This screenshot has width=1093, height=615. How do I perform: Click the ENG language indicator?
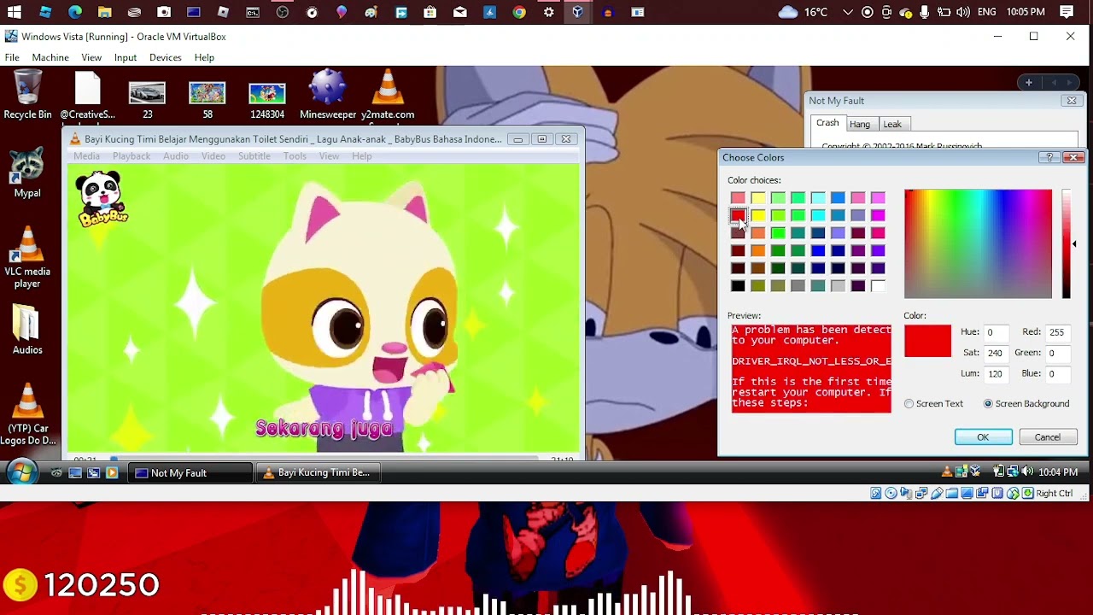[x=987, y=12]
